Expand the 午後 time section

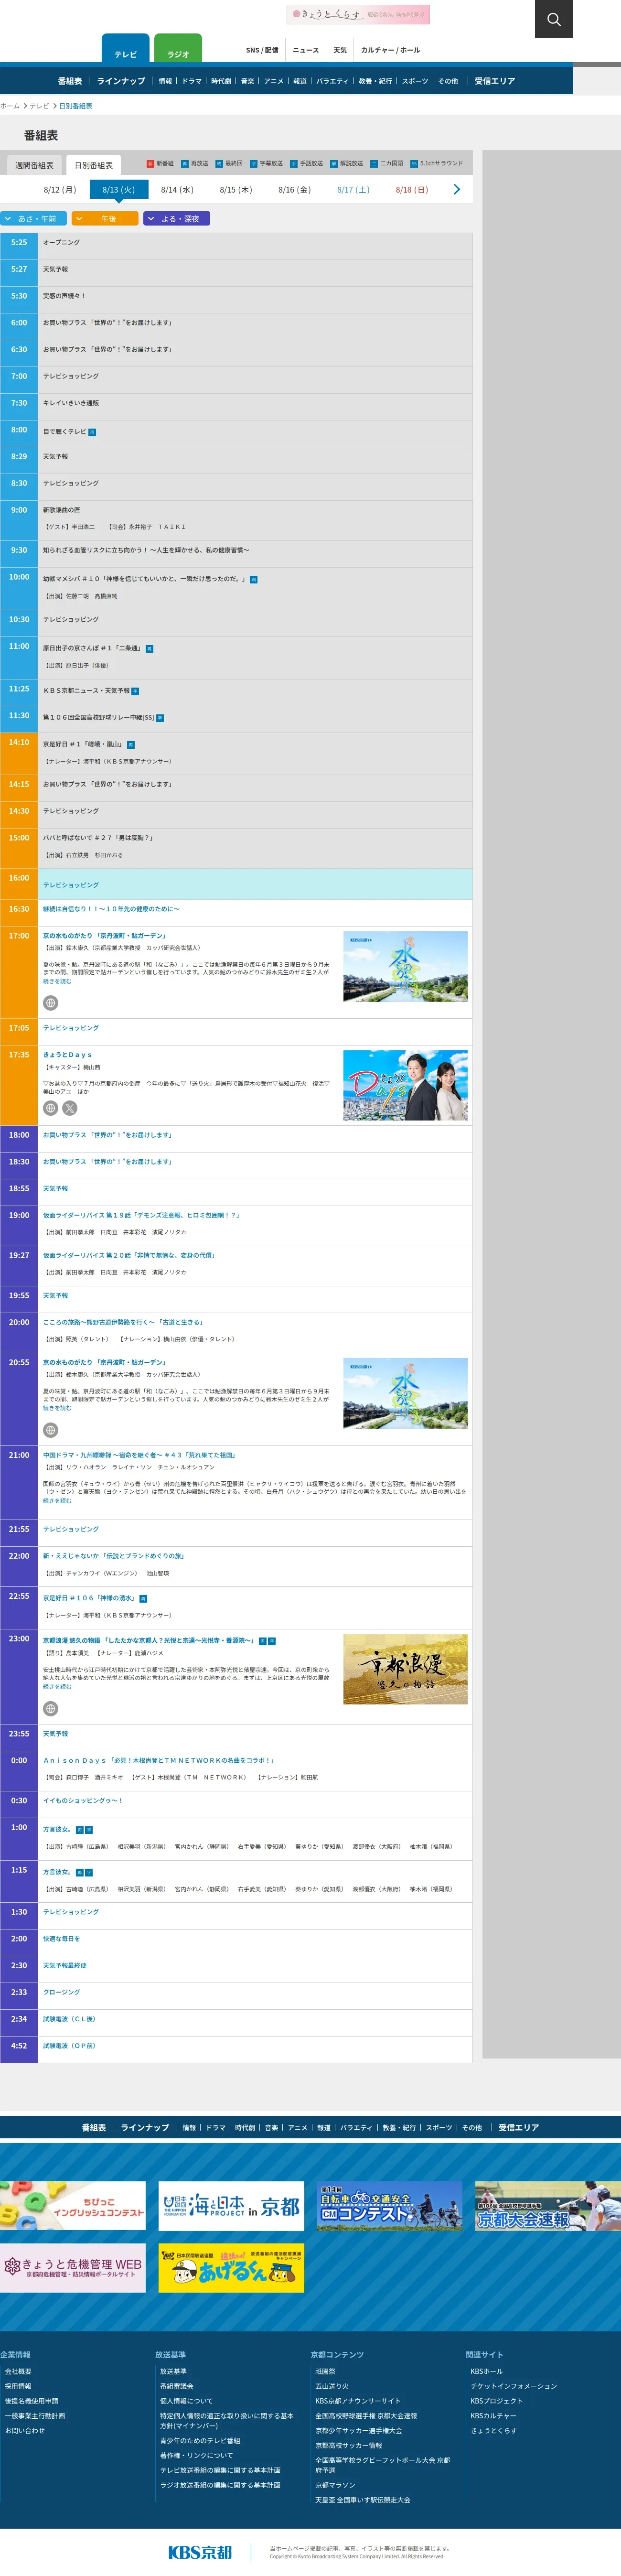point(105,218)
